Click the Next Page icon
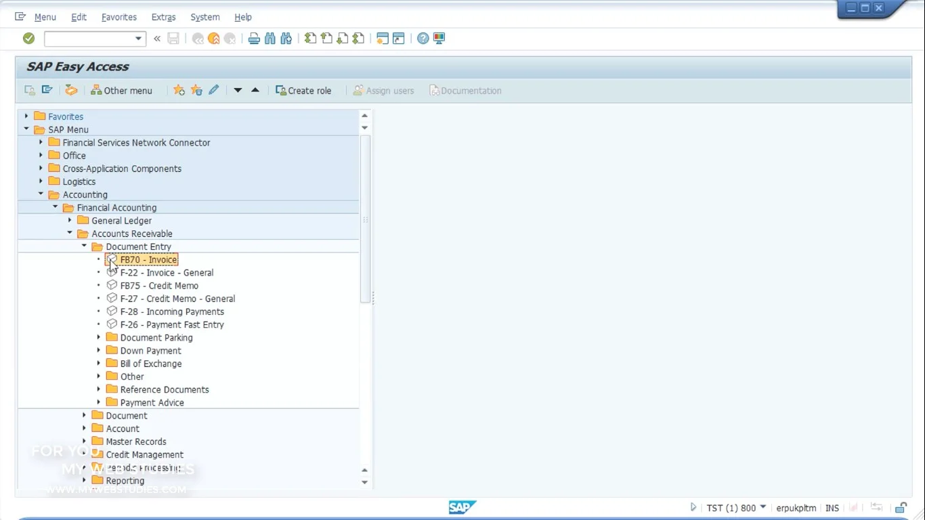Image resolution: width=925 pixels, height=520 pixels. (343, 39)
